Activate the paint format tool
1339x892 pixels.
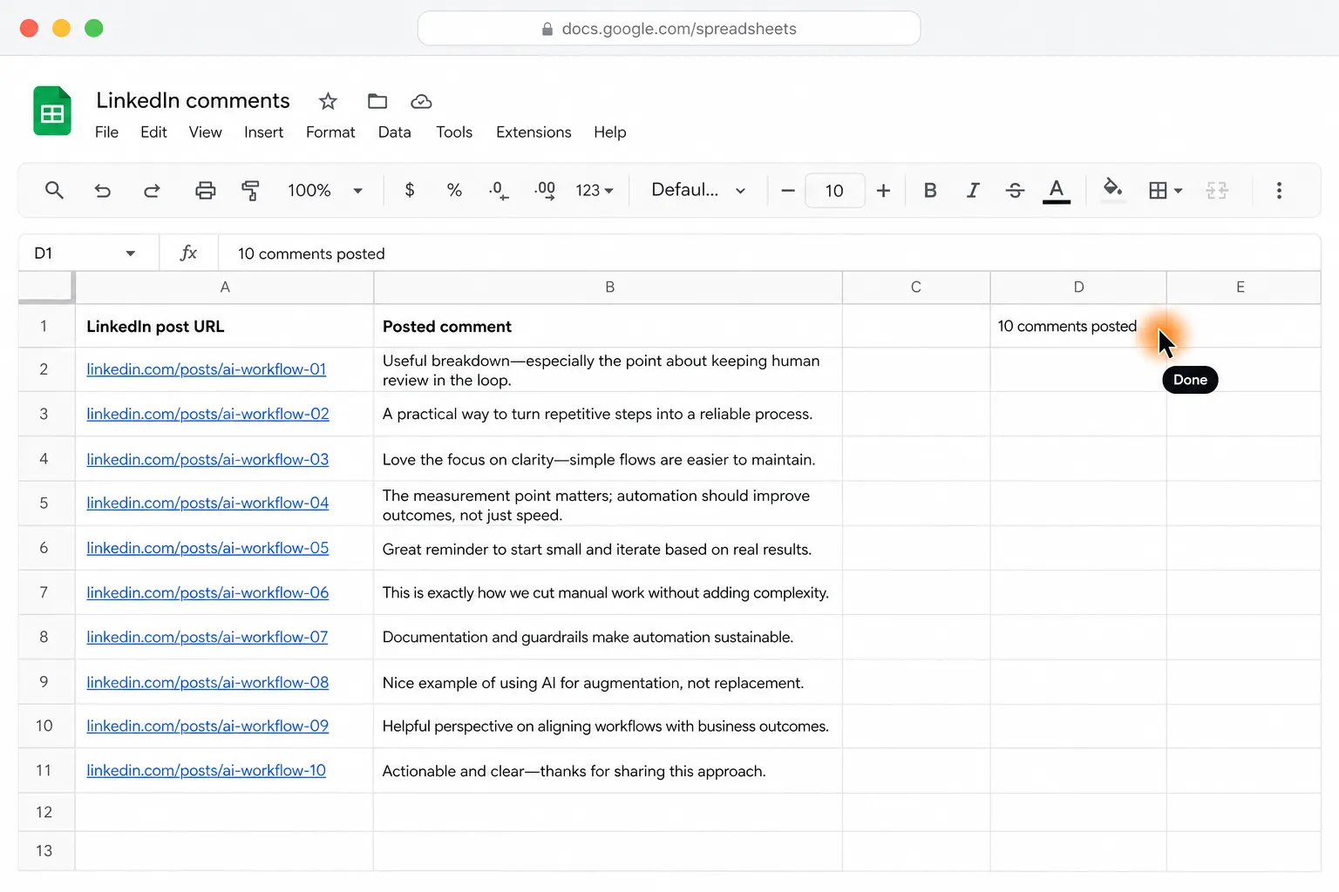(x=251, y=190)
